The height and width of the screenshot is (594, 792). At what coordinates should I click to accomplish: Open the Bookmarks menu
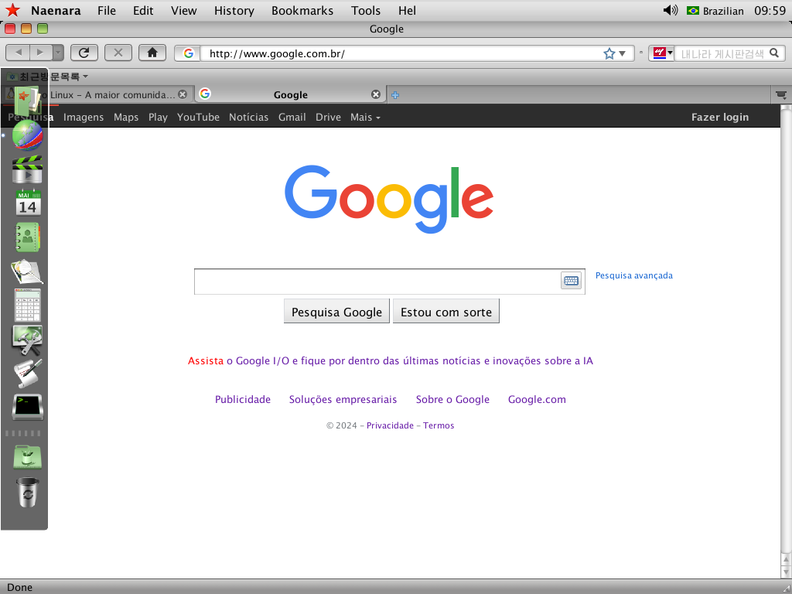point(302,11)
